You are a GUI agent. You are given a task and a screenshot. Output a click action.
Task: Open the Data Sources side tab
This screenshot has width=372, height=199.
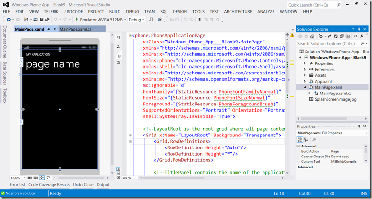[4, 73]
